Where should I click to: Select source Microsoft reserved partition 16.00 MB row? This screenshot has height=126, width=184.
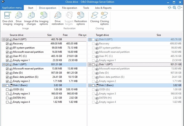(44, 52)
